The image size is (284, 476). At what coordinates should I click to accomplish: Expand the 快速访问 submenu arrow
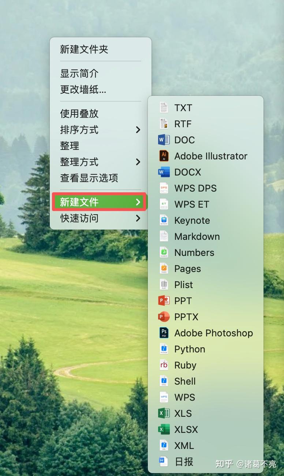point(138,218)
